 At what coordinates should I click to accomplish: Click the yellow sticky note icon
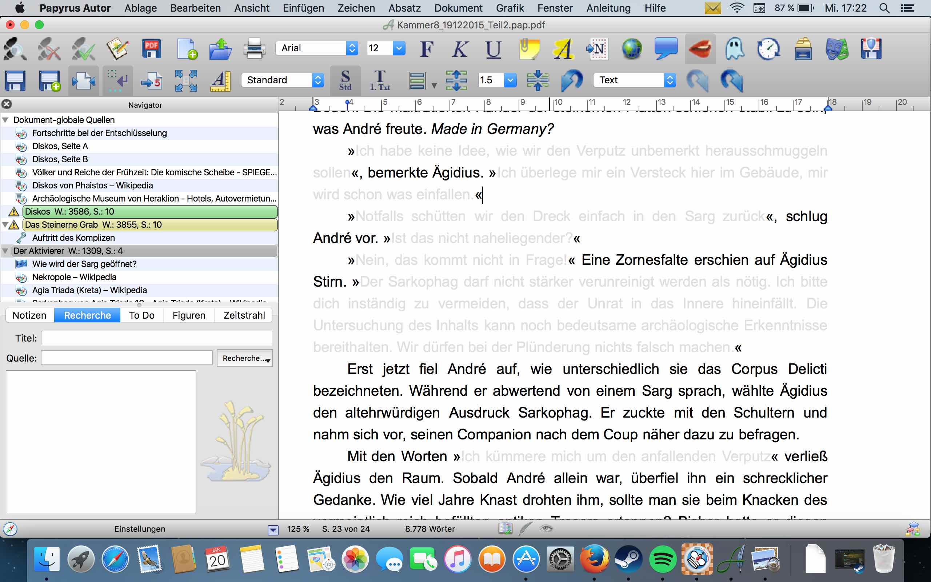pos(530,48)
